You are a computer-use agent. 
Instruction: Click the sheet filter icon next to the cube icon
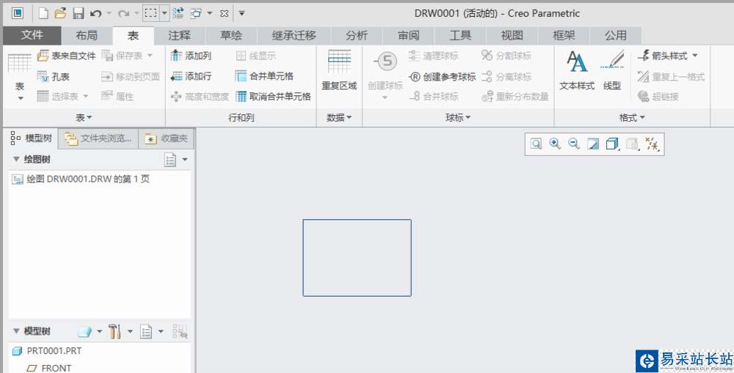[632, 144]
